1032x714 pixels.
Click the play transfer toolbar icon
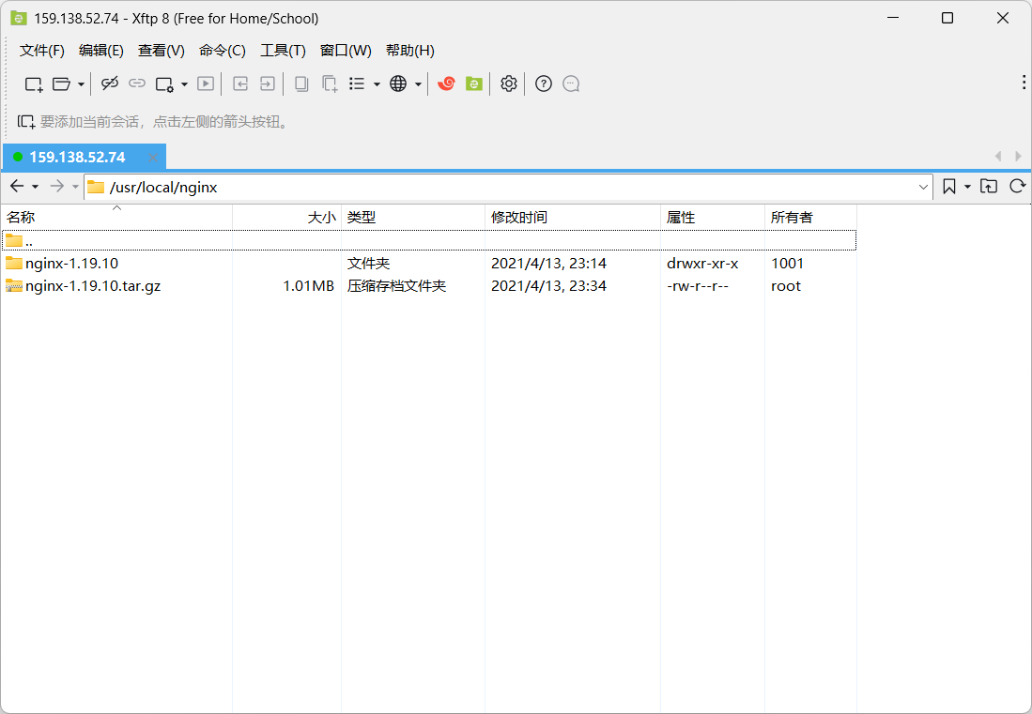click(206, 84)
